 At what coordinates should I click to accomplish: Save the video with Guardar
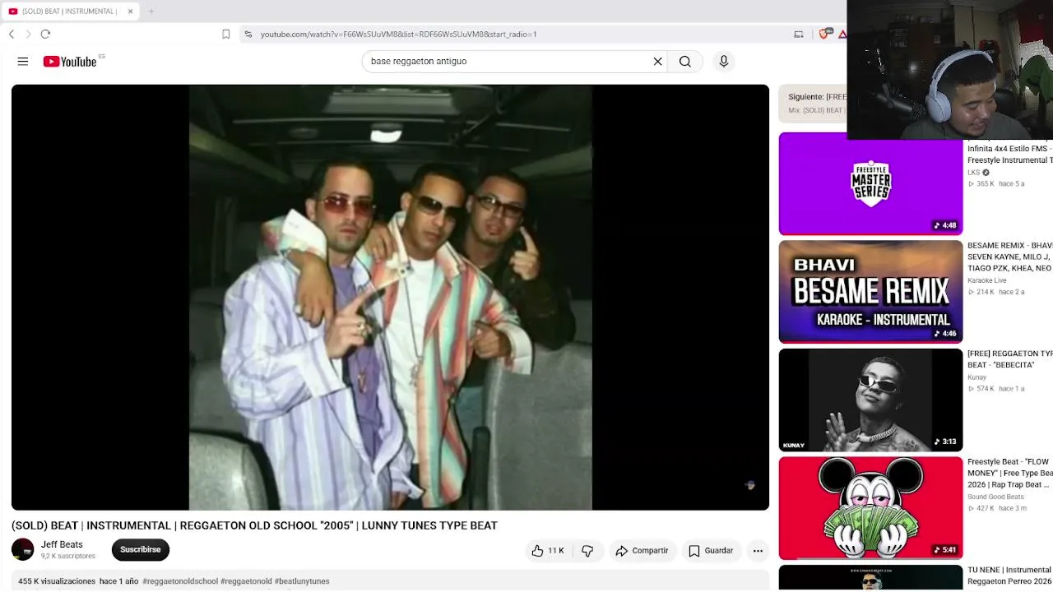[711, 551]
